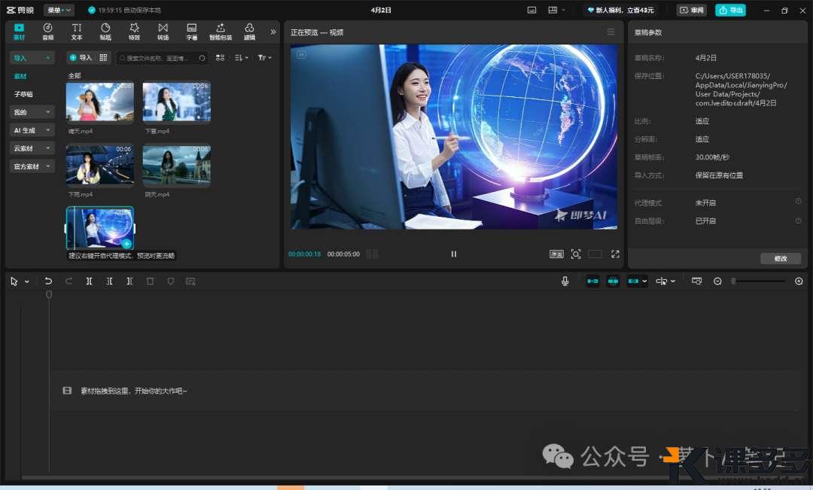The width and height of the screenshot is (813, 490).
Task: Add the selected clip with the plus icon
Action: (x=126, y=243)
